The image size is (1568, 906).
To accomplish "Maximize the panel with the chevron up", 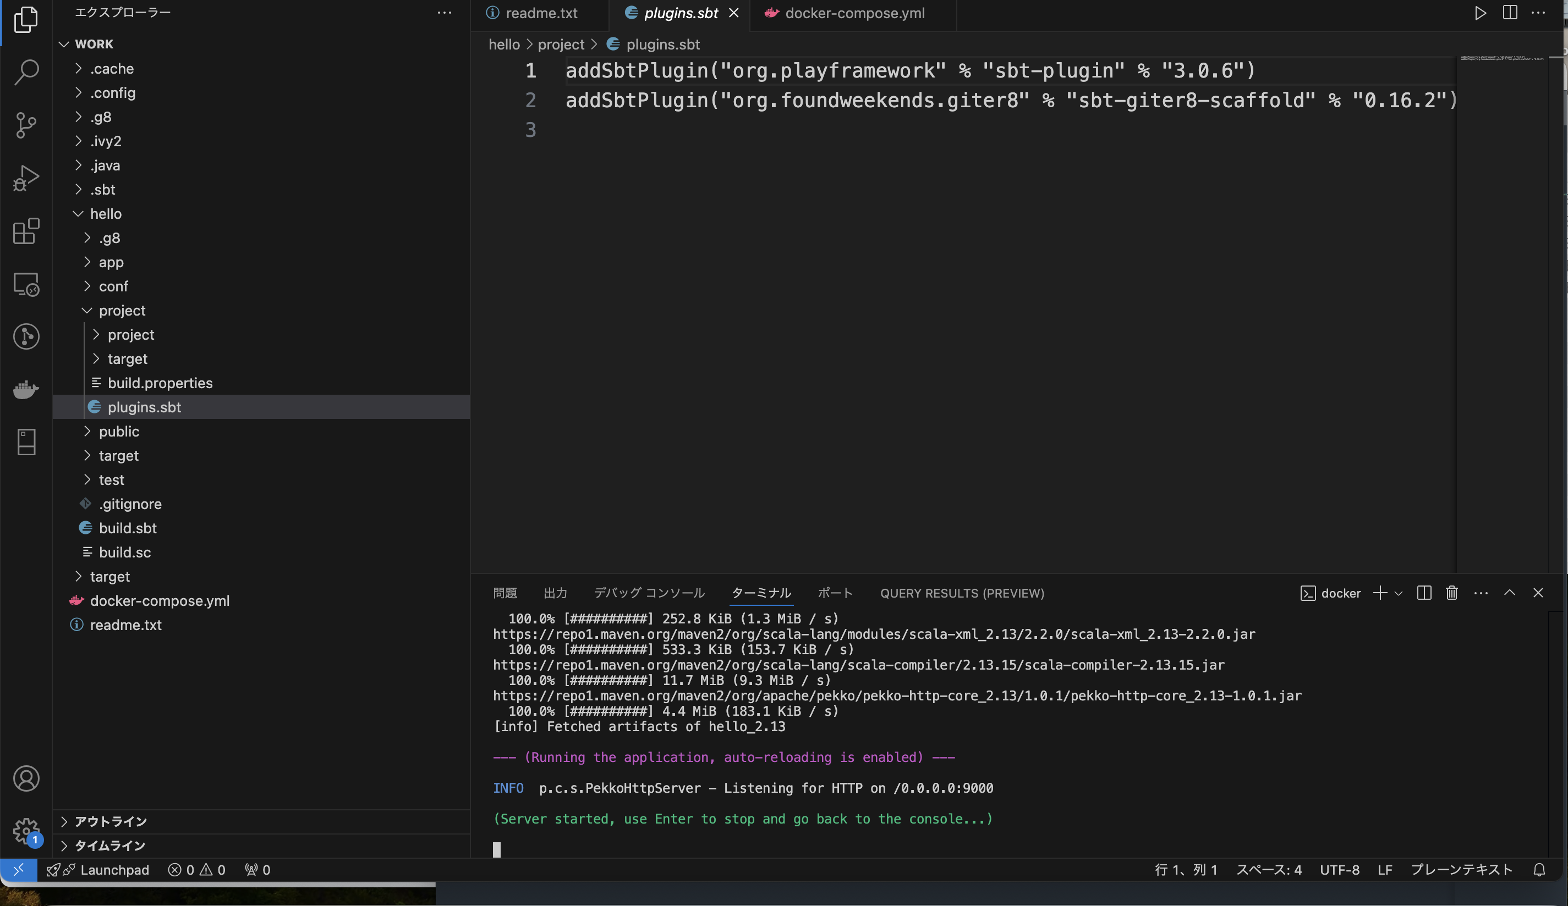I will click(1510, 593).
